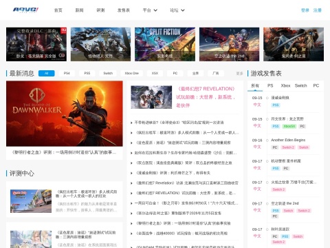Open the taxi game review thumbnail
The height and width of the screenshot is (248, 330).
pos(31,201)
